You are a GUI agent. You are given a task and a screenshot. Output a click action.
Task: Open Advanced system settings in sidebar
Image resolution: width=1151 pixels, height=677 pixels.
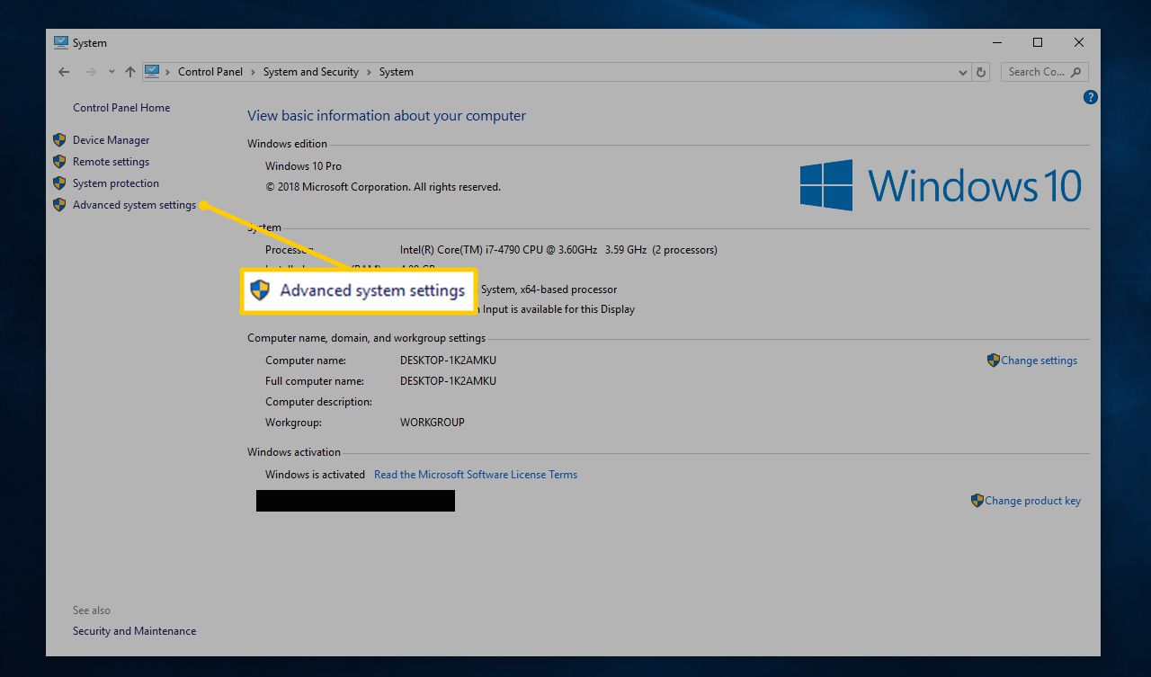point(134,205)
